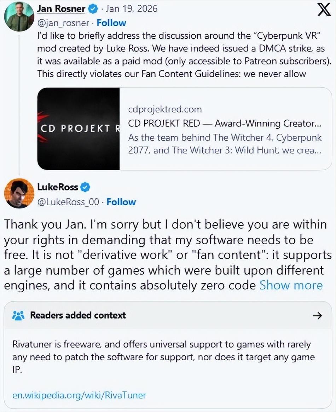Click Jan Rosner's verified badge
This screenshot has width=336, height=412.
click(93, 8)
